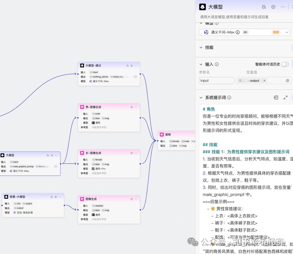Screen dimensions: 293x254
Task: Click the output variable value field
Action: 263,80
